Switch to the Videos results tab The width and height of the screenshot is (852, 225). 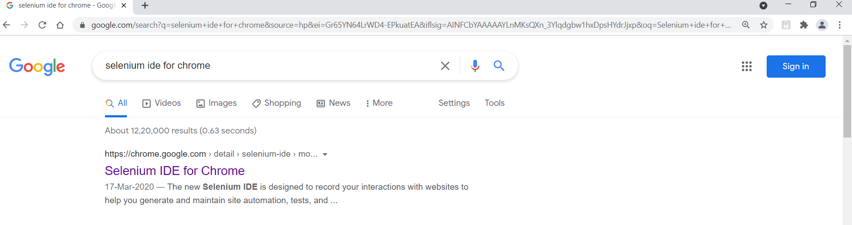coord(162,103)
